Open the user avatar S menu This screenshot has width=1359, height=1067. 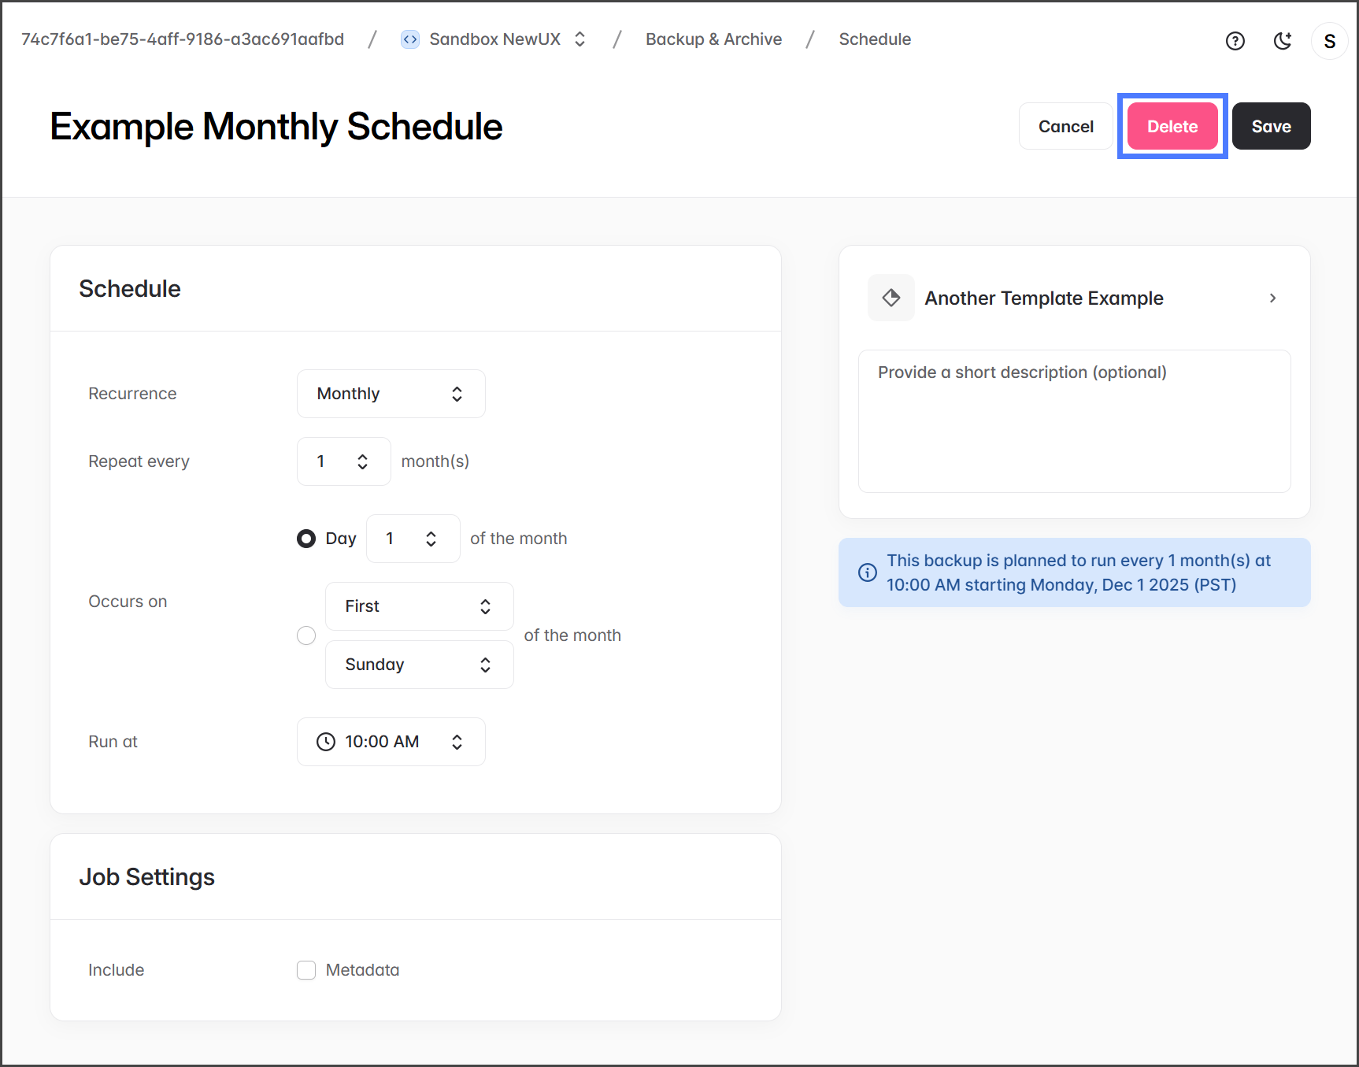1329,41
